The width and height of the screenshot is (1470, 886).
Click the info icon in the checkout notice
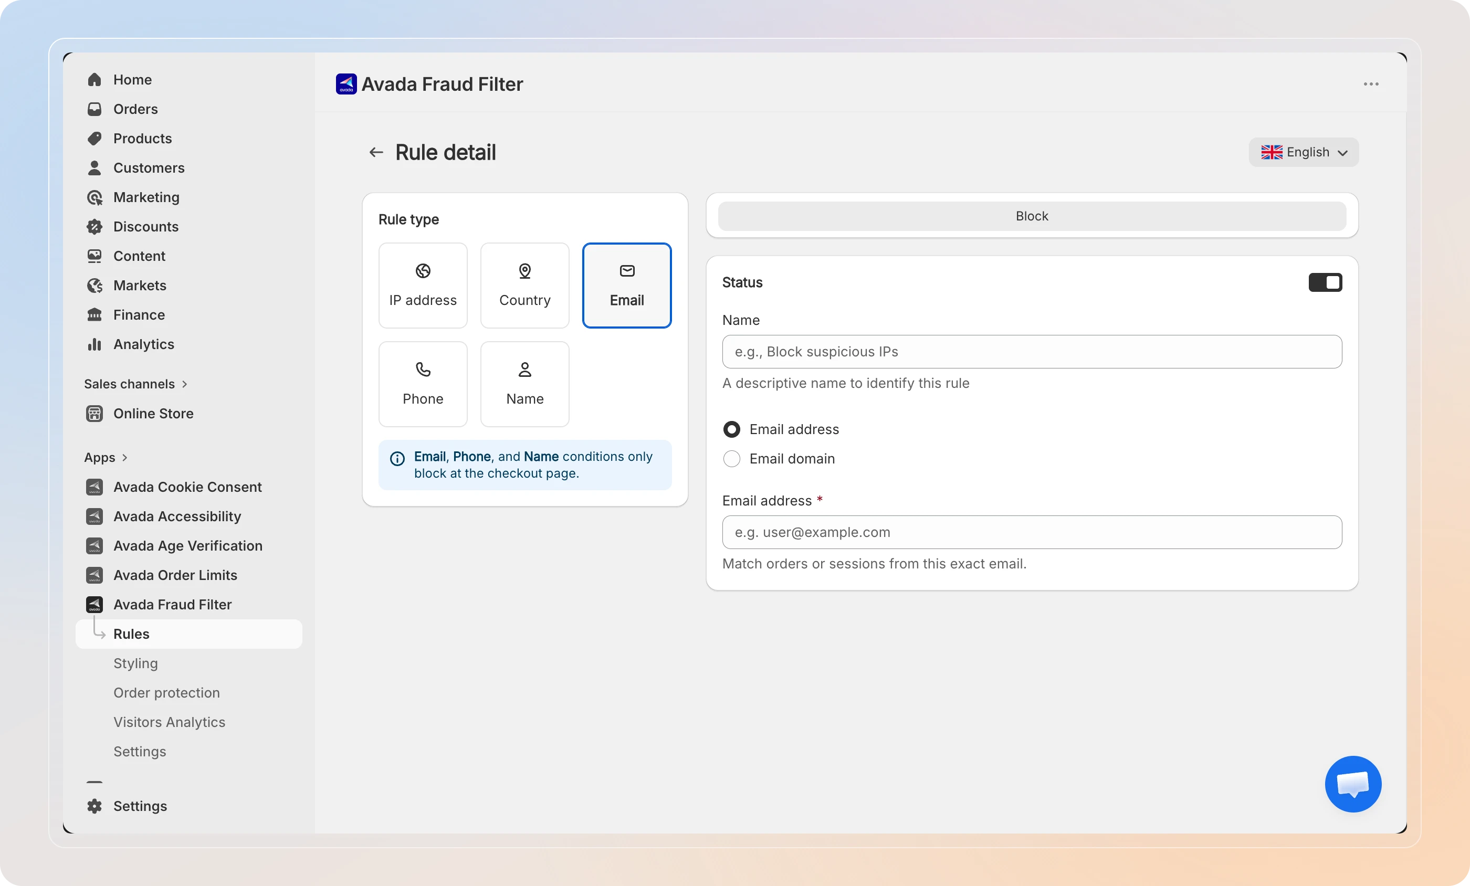(397, 458)
